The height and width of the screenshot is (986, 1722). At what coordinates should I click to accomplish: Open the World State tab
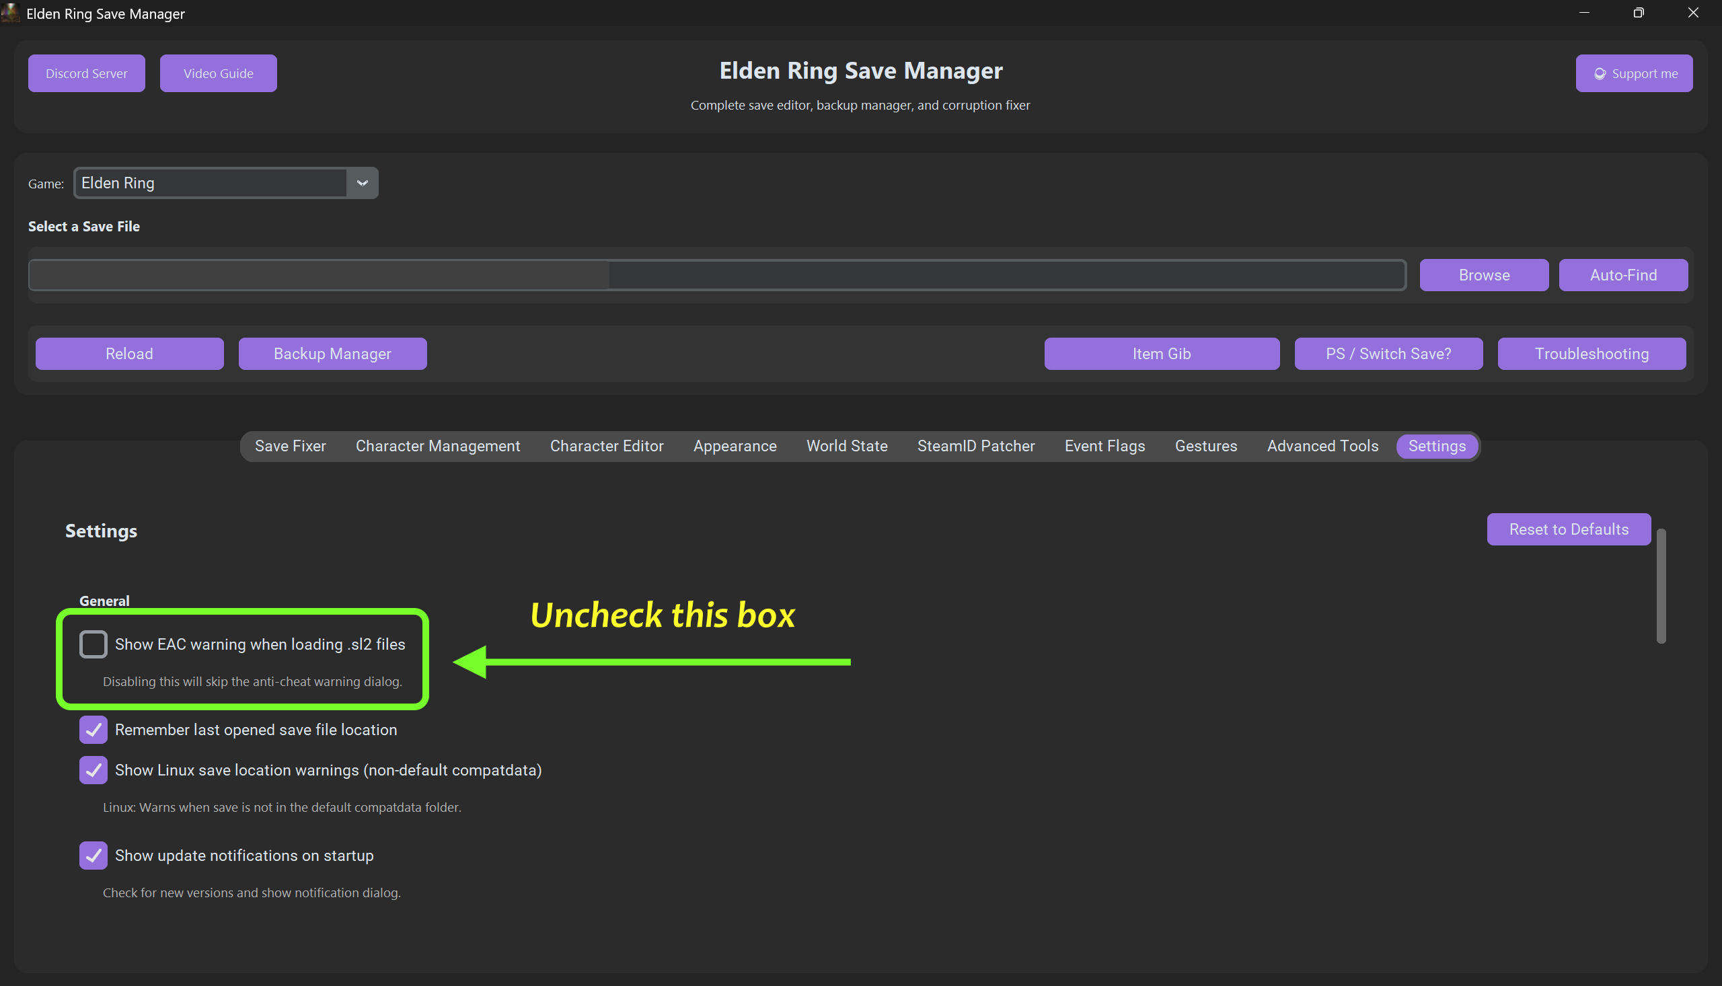[847, 447]
